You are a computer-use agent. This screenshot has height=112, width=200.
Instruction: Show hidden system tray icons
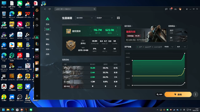(x=157, y=110)
